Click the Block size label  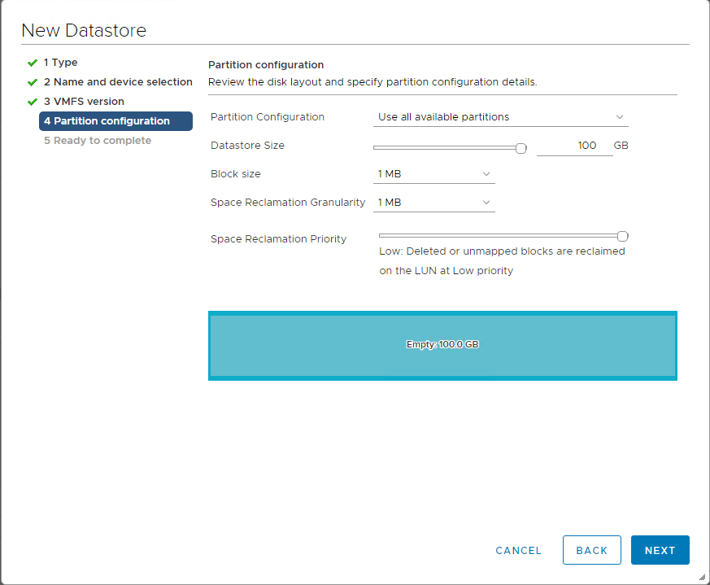(236, 174)
